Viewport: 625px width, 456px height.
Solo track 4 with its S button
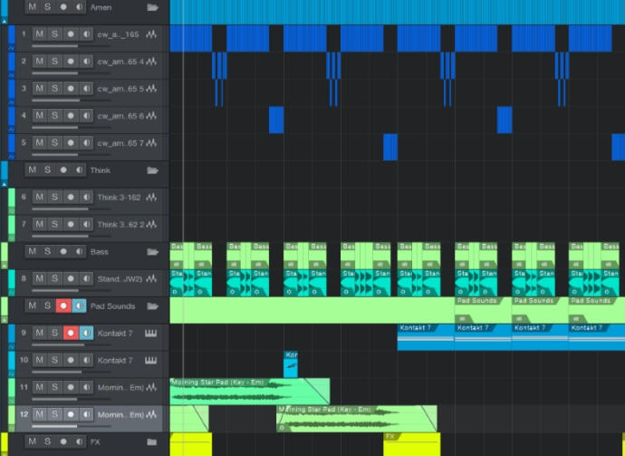coord(54,115)
